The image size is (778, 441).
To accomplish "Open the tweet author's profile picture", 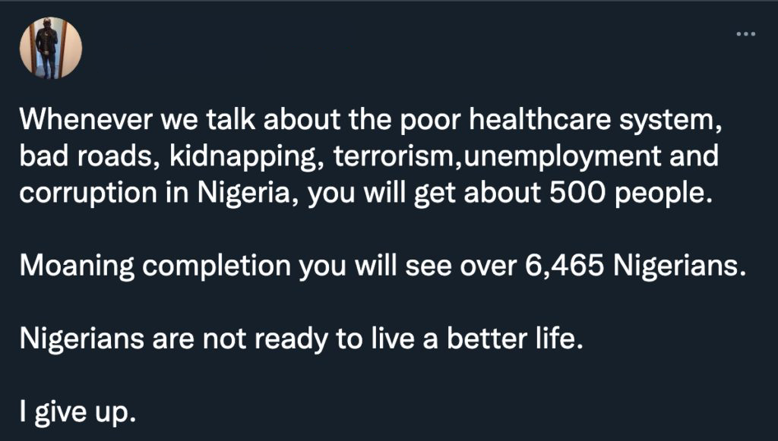I will (50, 49).
